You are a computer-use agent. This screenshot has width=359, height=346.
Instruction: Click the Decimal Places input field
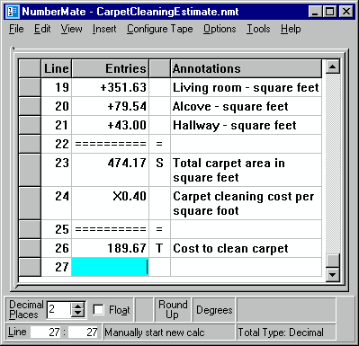(59, 310)
